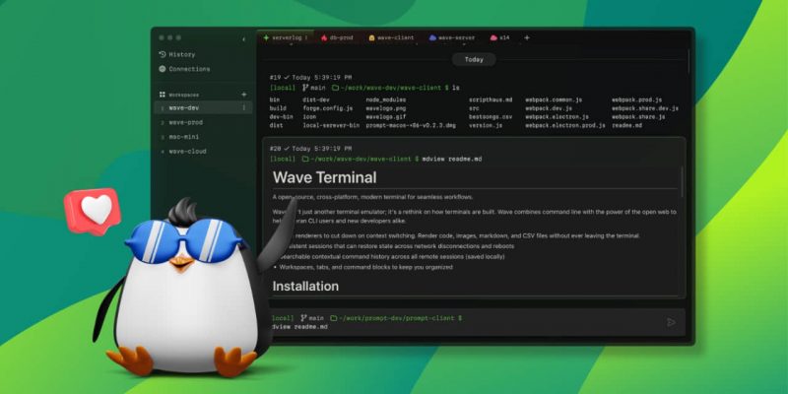Click 'webpack.share.js' in ls output
The image size is (788, 394).
click(x=638, y=116)
